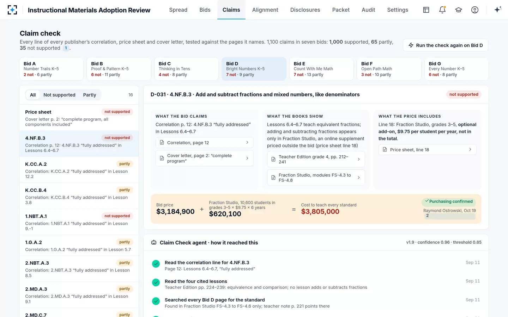Expand the Correlation, page 12 source chevron
The width and height of the screenshot is (508, 317).
click(247, 143)
